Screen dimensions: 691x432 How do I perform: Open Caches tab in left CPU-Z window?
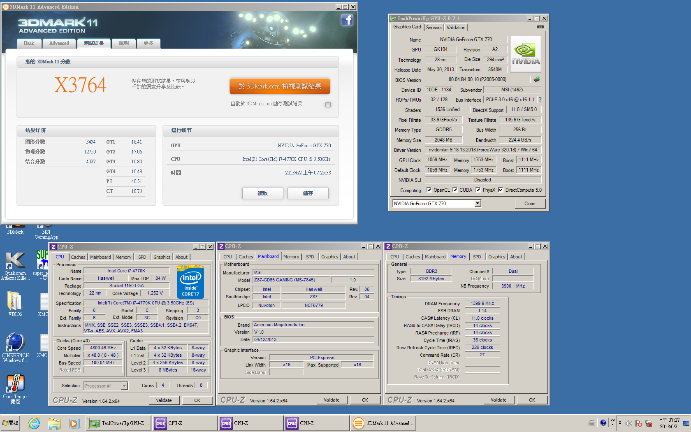[78, 257]
